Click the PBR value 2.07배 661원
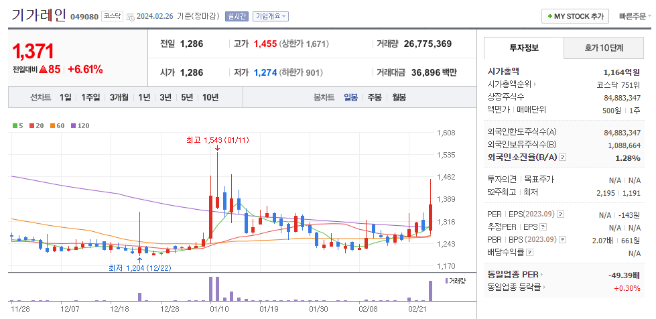The height and width of the screenshot is (319, 656). point(616,241)
